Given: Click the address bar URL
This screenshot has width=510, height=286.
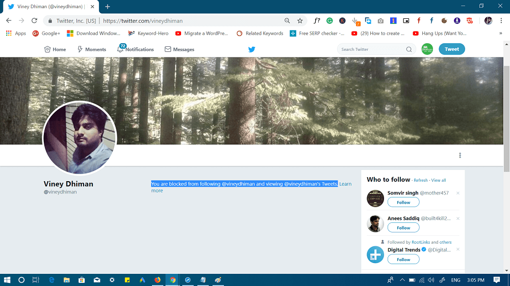Looking at the screenshot, I should click(143, 21).
